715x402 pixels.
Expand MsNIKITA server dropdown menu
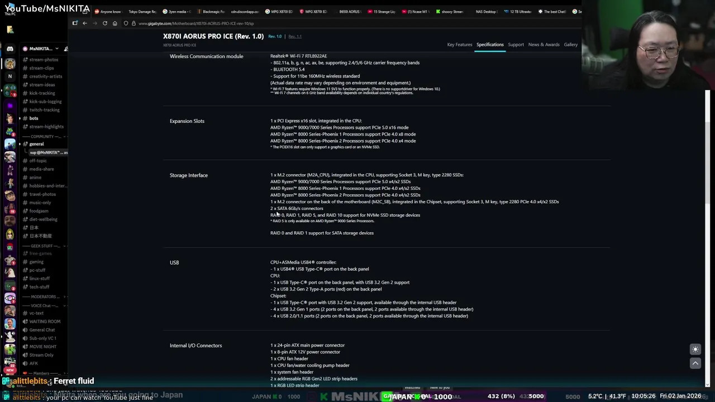click(x=56, y=49)
